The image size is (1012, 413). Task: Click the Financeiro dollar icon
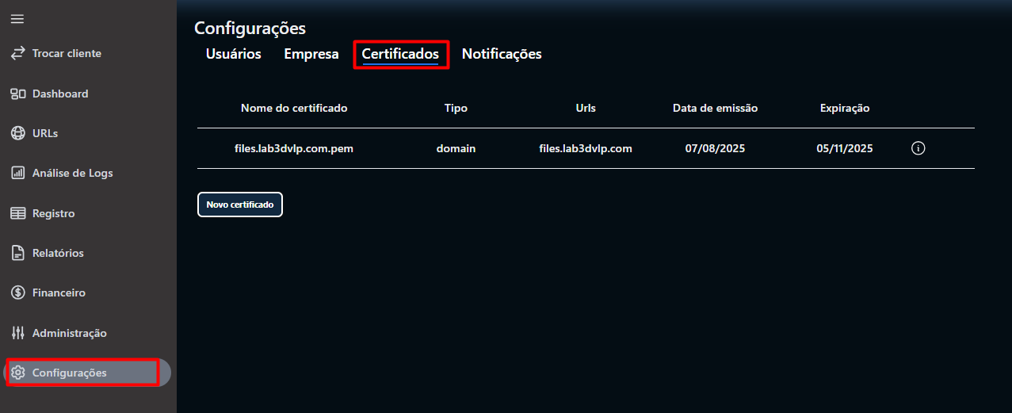(17, 293)
